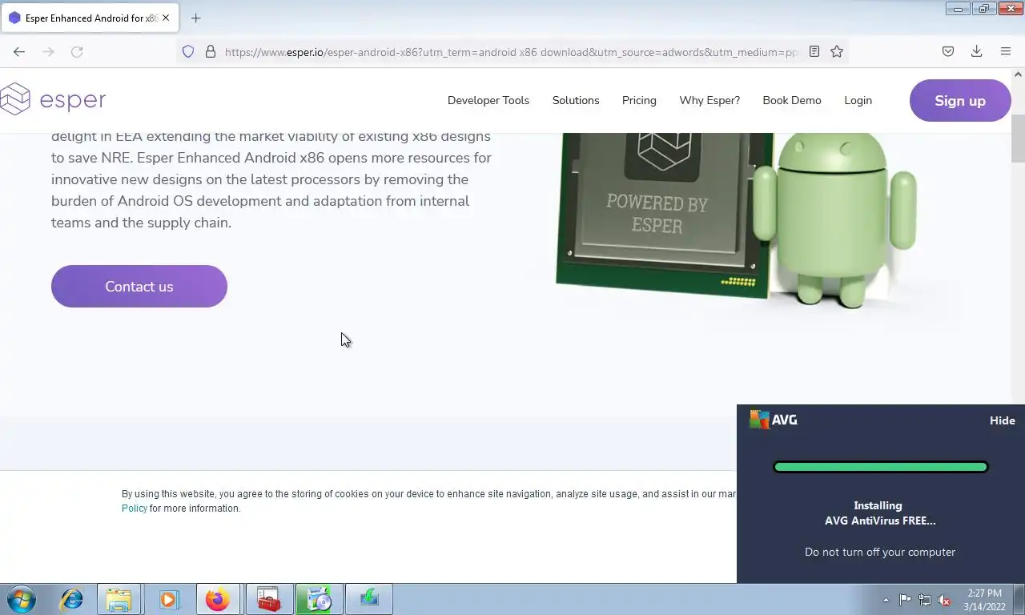Open a new tab with plus icon
This screenshot has height=615, width=1025.
[x=195, y=18]
